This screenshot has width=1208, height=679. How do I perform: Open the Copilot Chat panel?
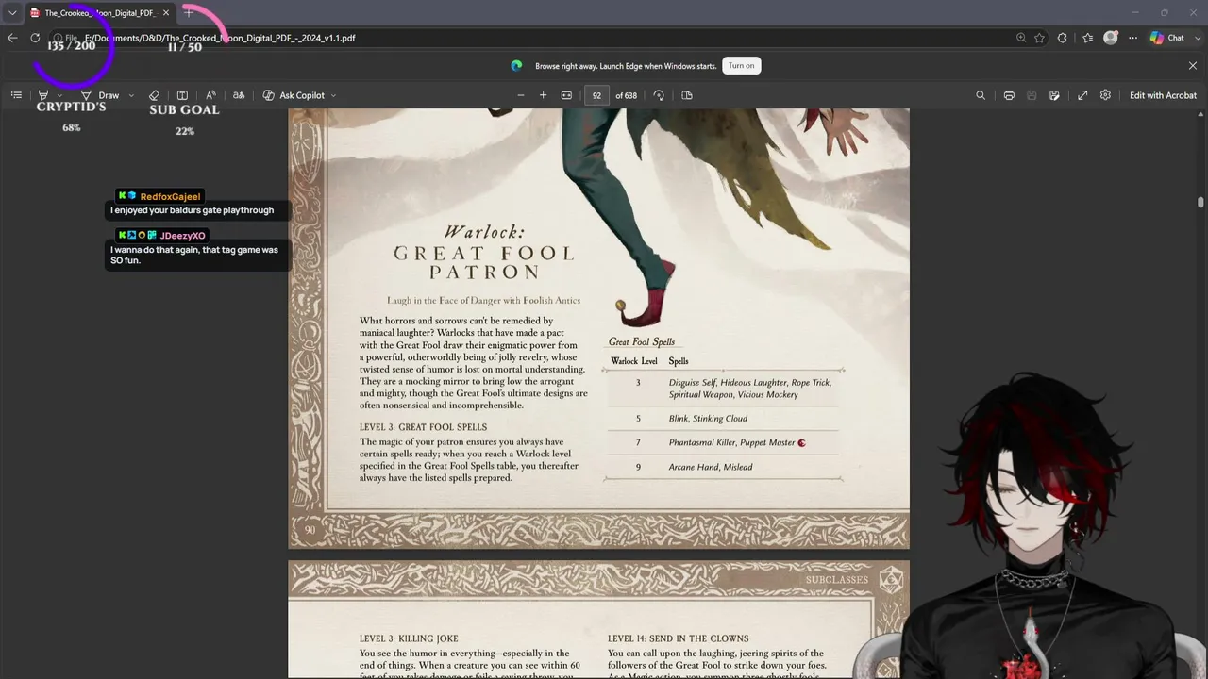[x=1167, y=38]
